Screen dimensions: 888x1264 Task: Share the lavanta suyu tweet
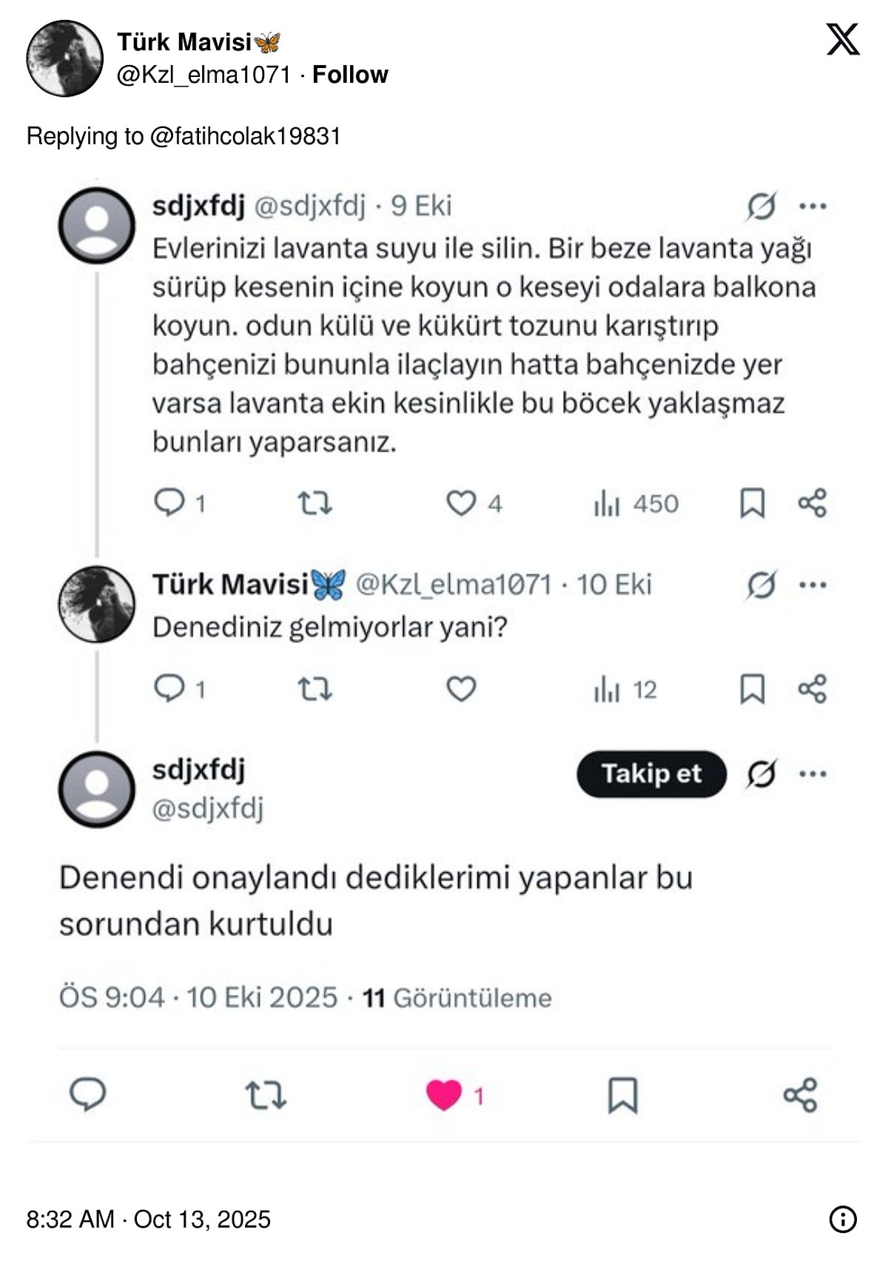click(x=812, y=503)
